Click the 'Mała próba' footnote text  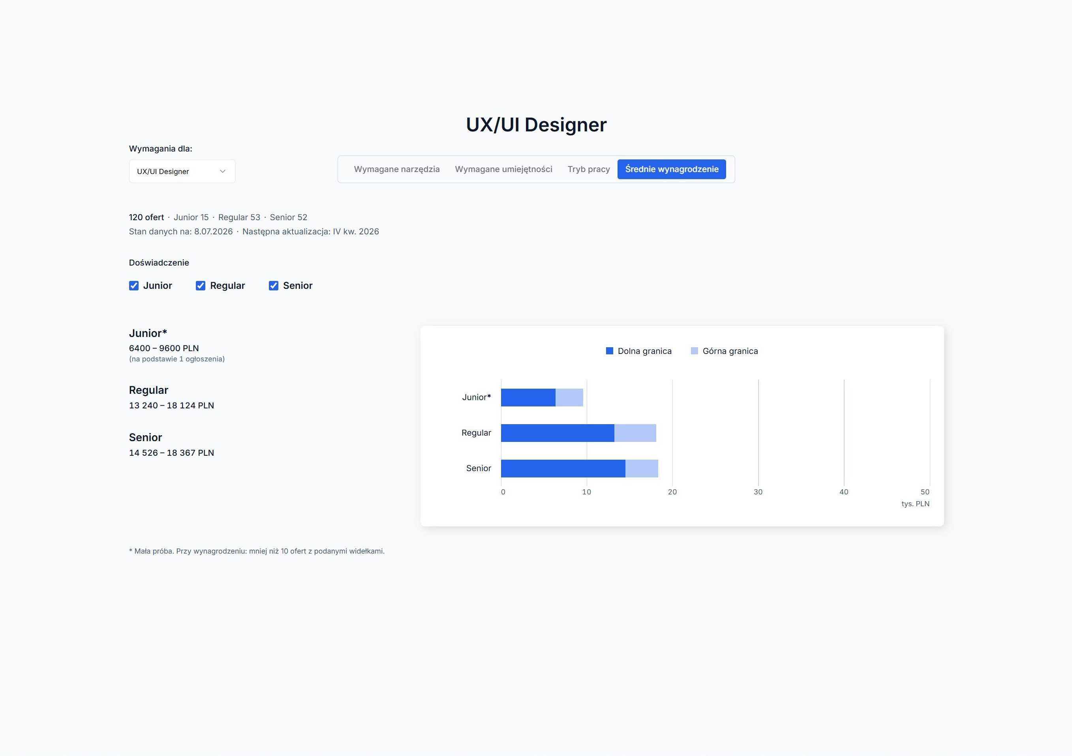[x=257, y=551]
